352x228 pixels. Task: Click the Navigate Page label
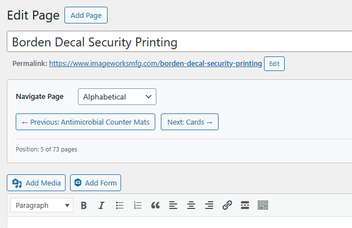40,97
